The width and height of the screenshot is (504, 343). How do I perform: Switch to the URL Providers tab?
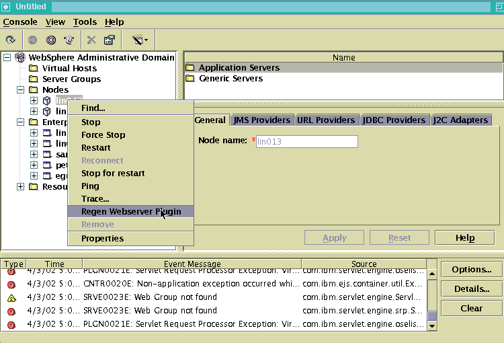point(326,120)
